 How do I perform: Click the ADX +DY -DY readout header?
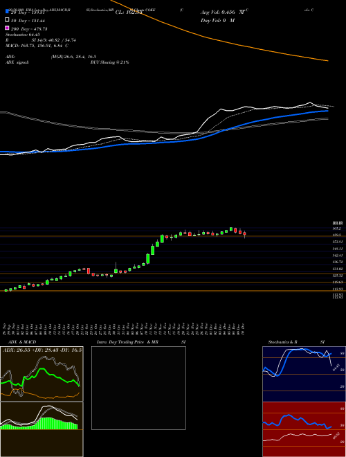coord(42,350)
